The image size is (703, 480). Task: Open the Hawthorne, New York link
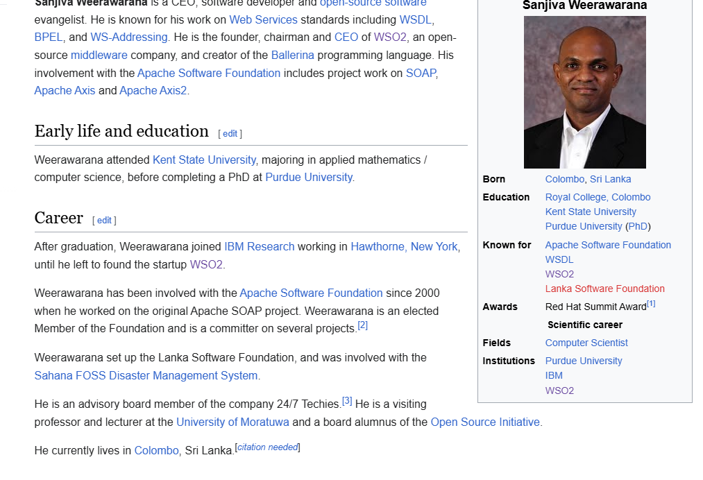pyautogui.click(x=404, y=247)
